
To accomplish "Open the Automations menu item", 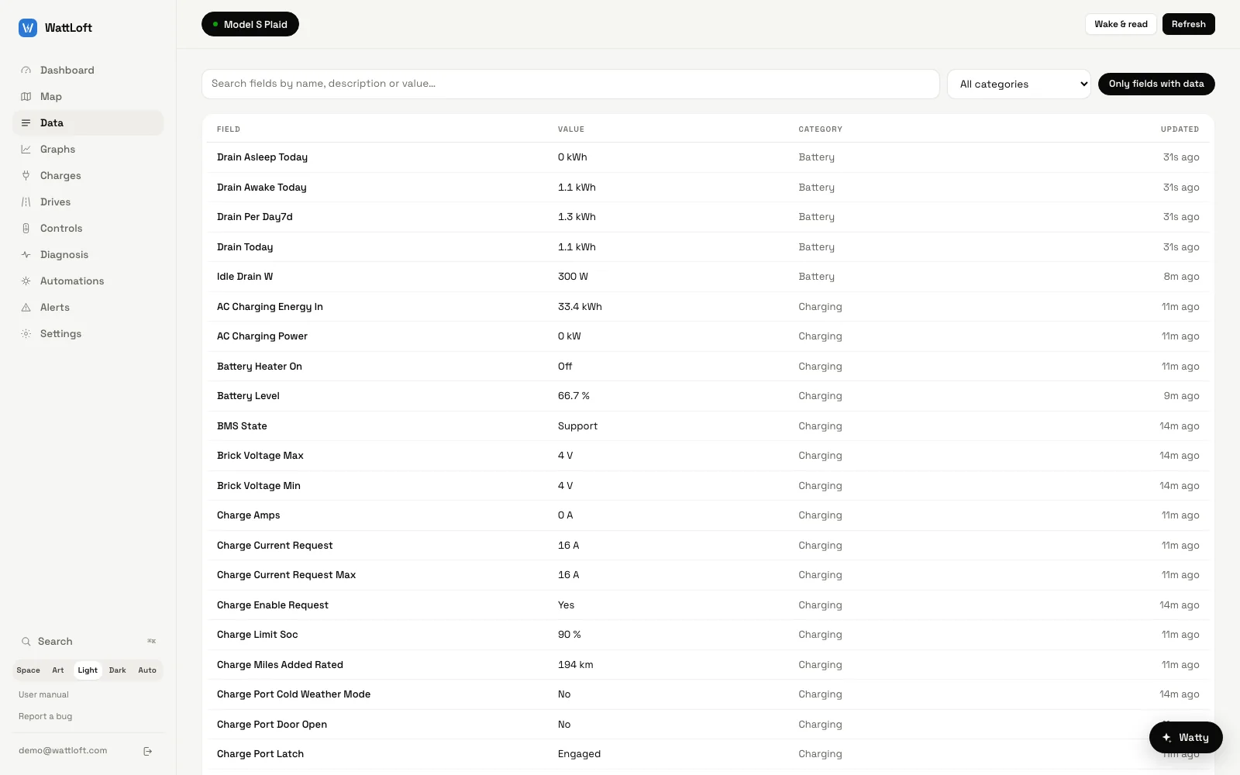I will click(x=88, y=281).
